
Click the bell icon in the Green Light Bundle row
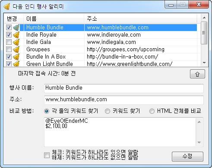click(x=16, y=64)
